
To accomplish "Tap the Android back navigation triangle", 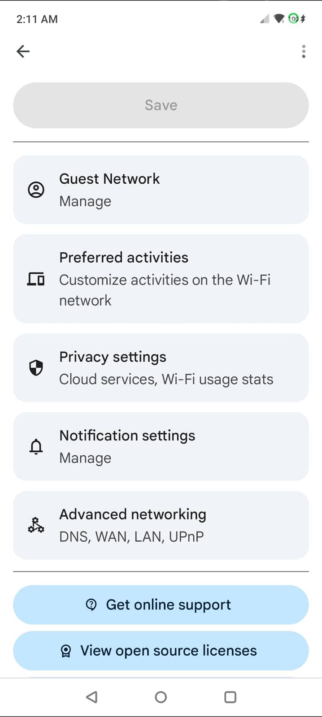I will click(91, 697).
